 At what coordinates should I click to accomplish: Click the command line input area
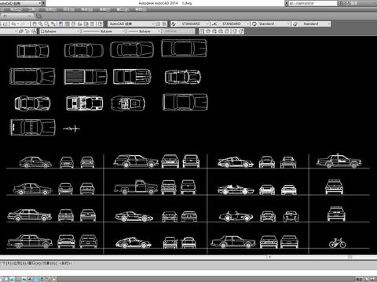coord(188,265)
